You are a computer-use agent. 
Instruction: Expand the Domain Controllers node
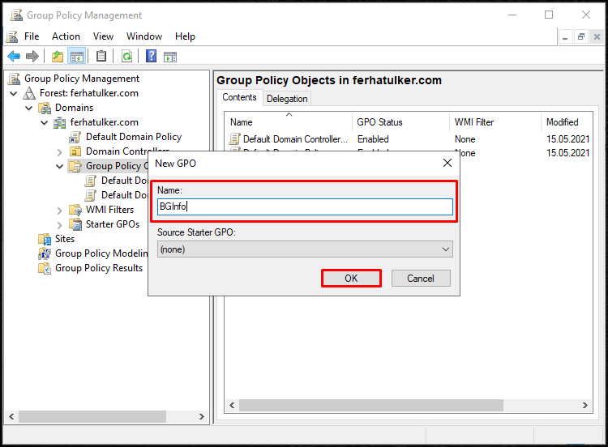click(59, 152)
